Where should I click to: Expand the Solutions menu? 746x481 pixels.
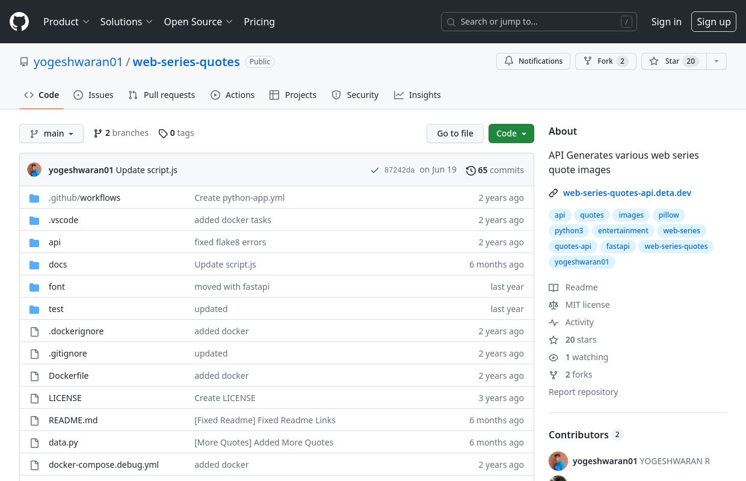[x=126, y=22]
